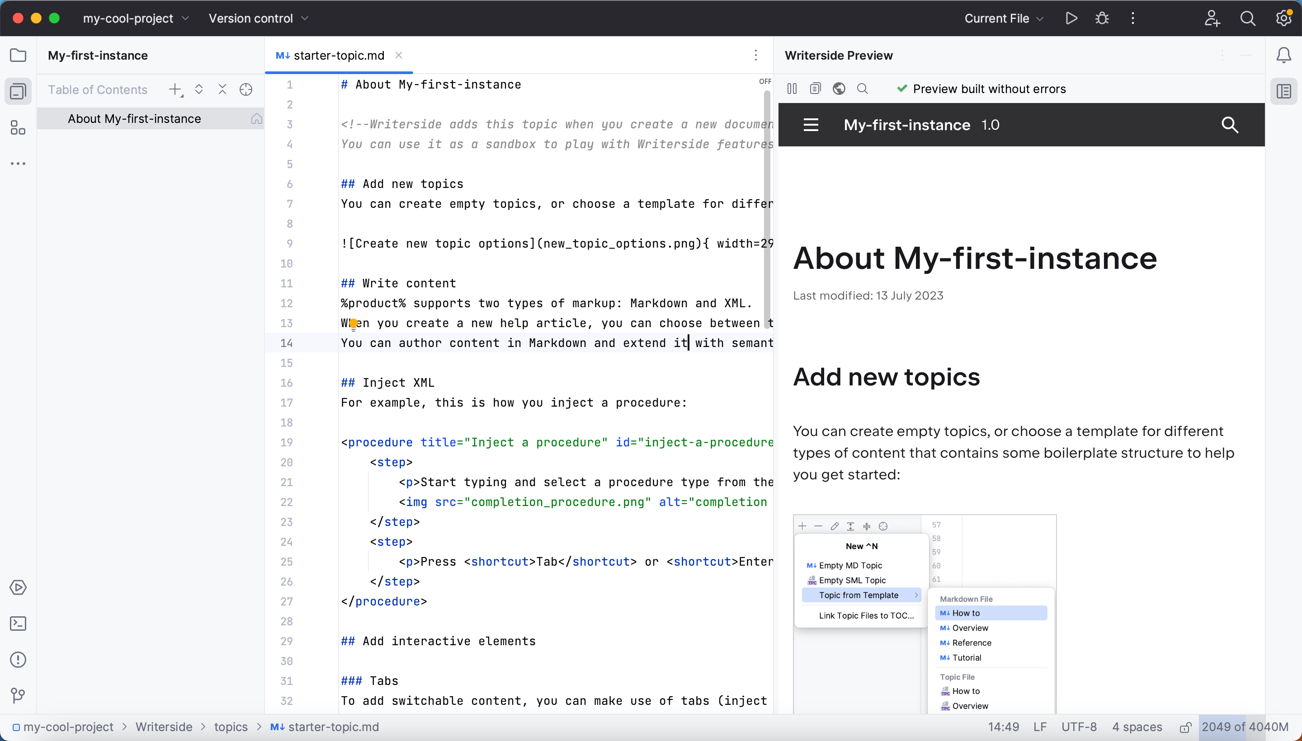Open the Git tool window icon
The height and width of the screenshot is (741, 1302).
(19, 695)
